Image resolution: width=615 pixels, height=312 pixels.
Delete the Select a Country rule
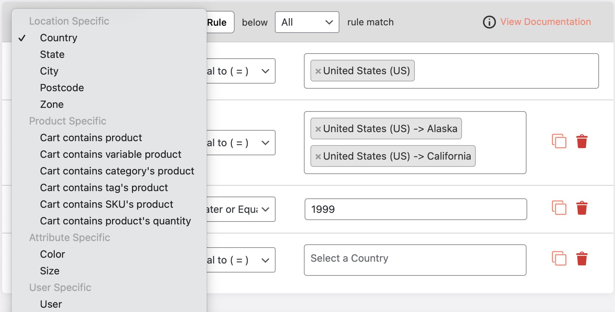tap(582, 258)
